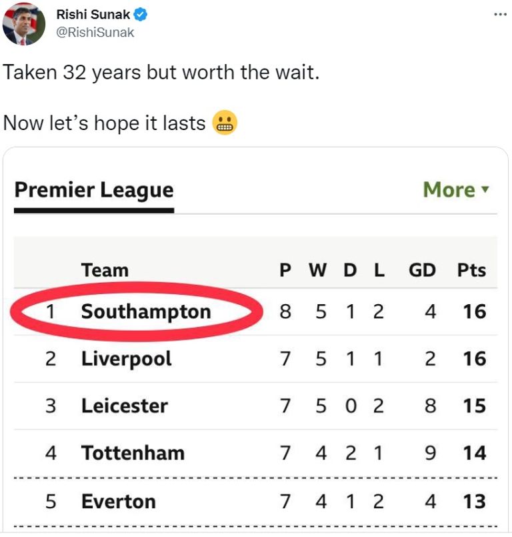Click the dropdown arrow beside More
The height and width of the screenshot is (537, 512).
click(x=485, y=189)
